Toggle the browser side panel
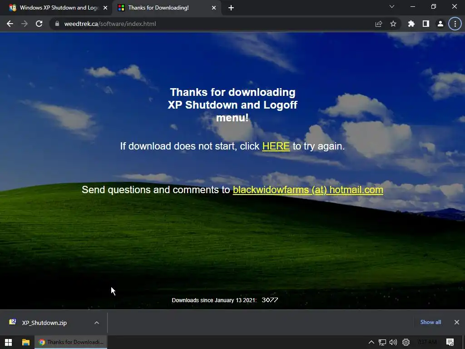The width and height of the screenshot is (465, 349). (x=426, y=24)
